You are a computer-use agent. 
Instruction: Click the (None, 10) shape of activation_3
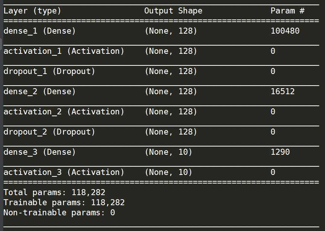168,172
